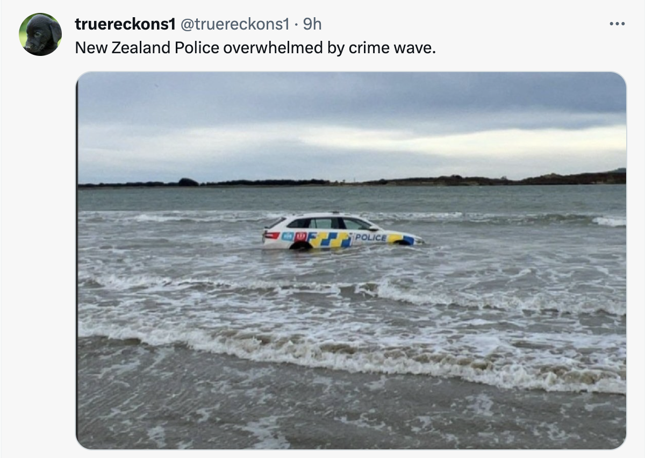The height and width of the screenshot is (458, 645).
Task: Click the POLICE lettering on the car
Action: click(x=370, y=237)
